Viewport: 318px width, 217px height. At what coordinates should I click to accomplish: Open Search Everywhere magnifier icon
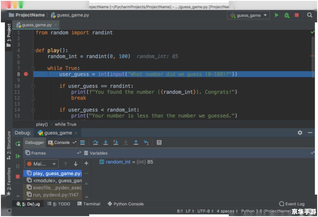coord(309,15)
